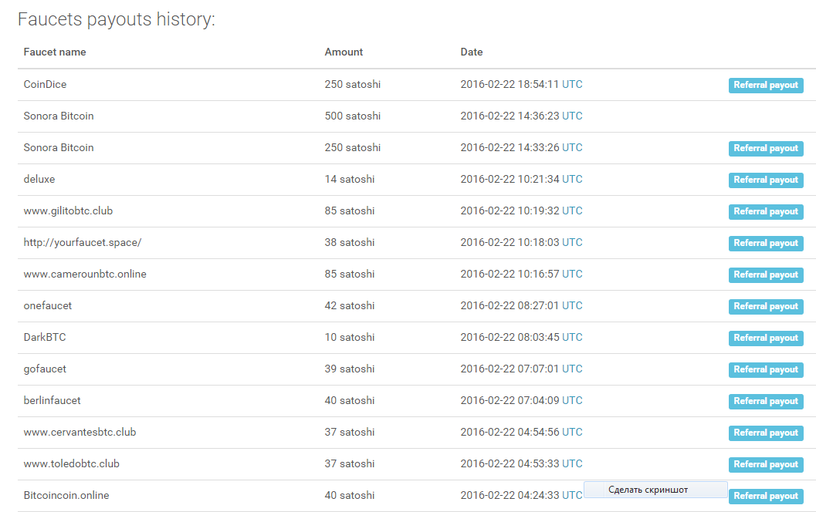Open the UTC link for www.gilitobtc.club
This screenshot has width=816, height=512.
[572, 211]
